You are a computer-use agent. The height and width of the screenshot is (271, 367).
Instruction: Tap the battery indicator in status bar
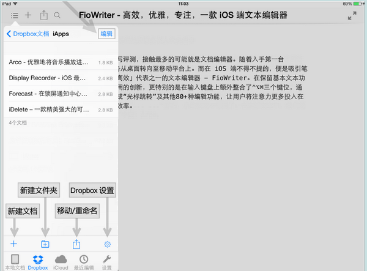click(358, 4)
